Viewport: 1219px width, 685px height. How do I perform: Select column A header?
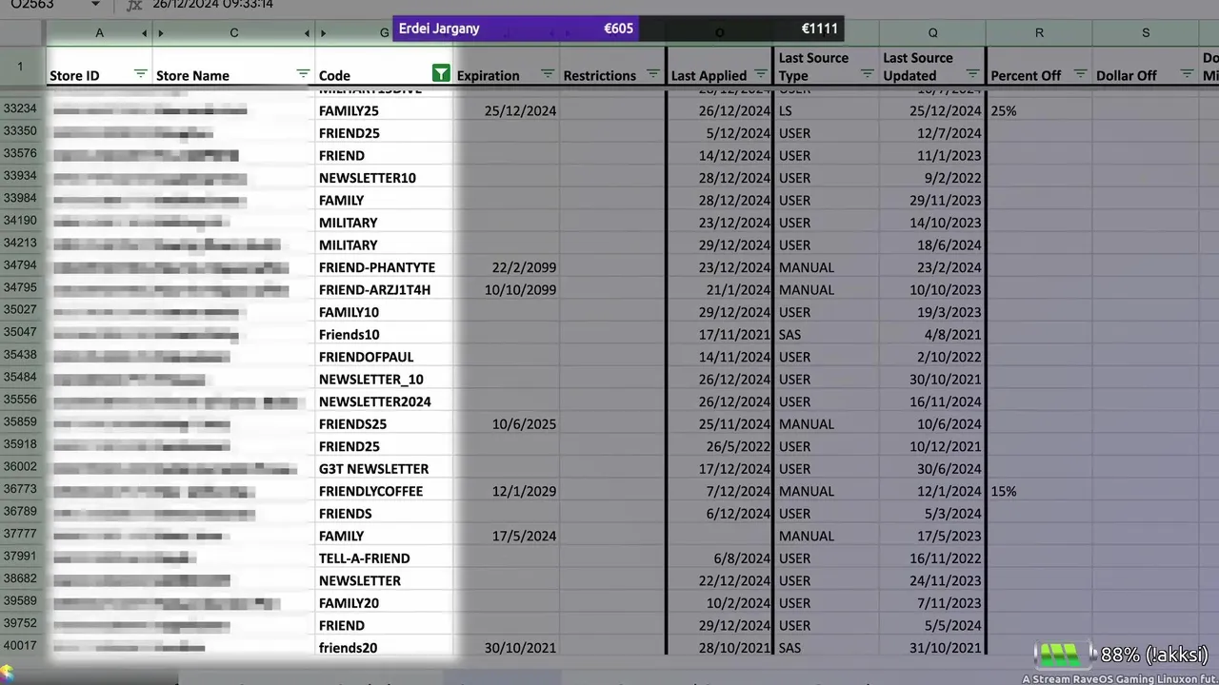pyautogui.click(x=99, y=33)
